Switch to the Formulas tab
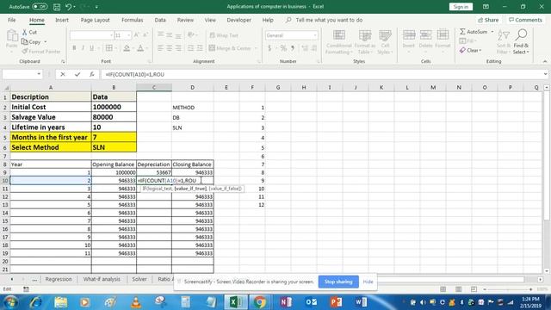 click(x=132, y=20)
